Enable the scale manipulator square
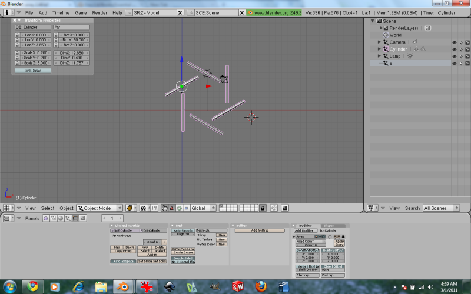Image resolution: width=471 pixels, height=294 pixels. [x=186, y=208]
